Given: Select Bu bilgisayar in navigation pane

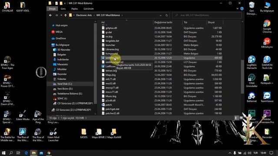Looking at the screenshot, I should (63, 45).
